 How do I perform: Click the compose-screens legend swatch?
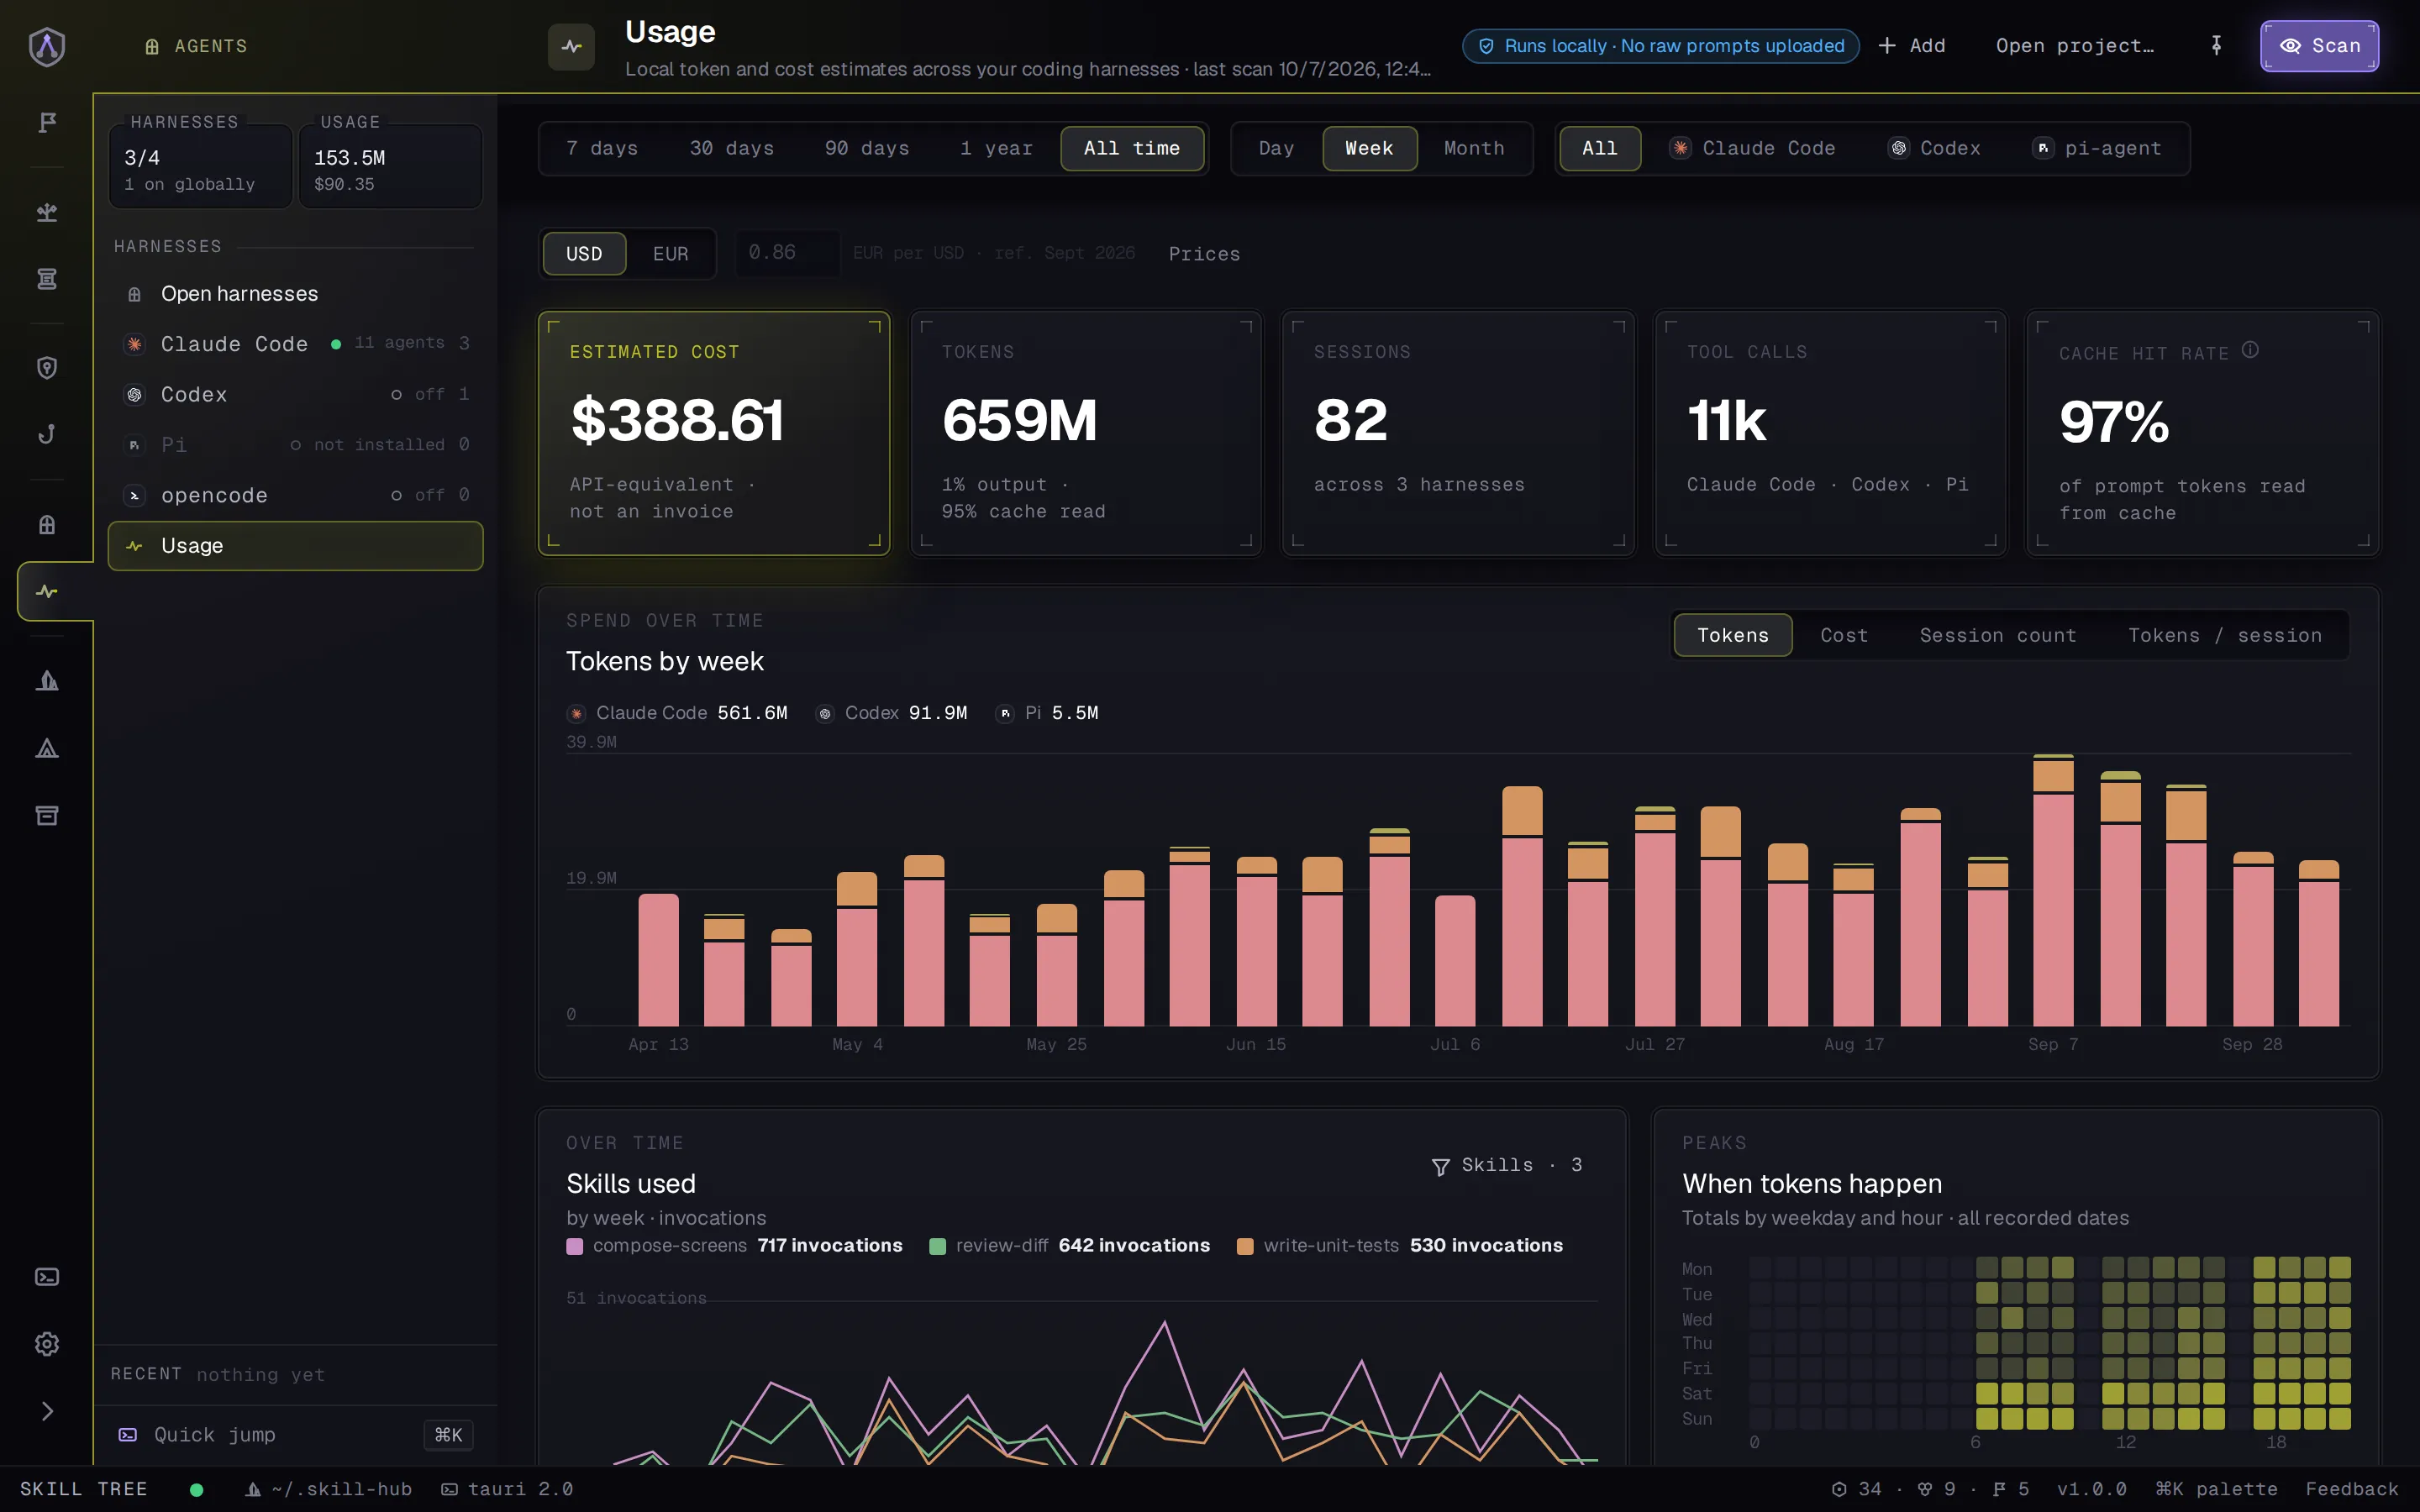click(575, 1246)
